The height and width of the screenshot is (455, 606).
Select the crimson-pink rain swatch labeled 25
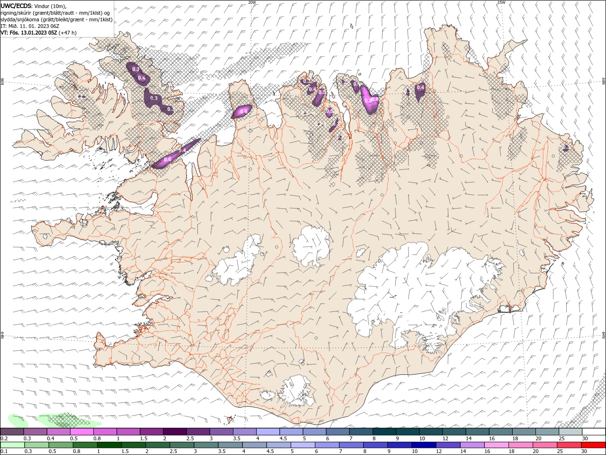pos(569,445)
